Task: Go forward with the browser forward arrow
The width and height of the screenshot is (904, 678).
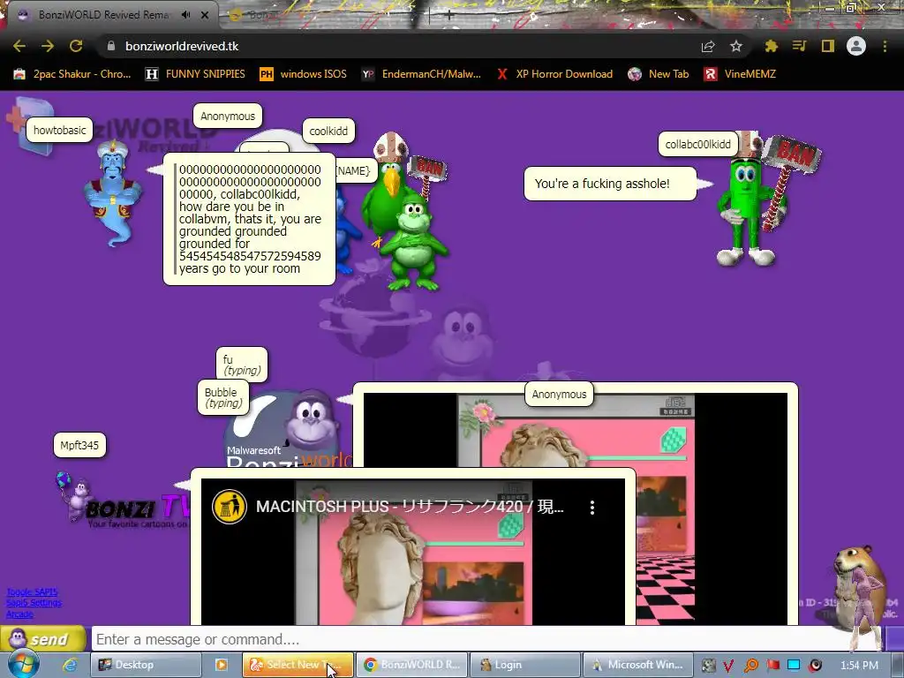Action: (48, 46)
